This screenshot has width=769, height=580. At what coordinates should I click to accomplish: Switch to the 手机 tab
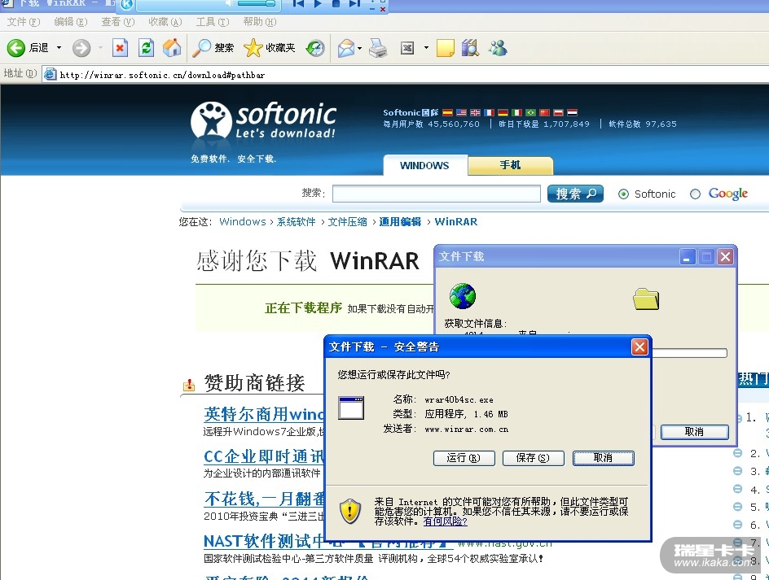point(511,166)
